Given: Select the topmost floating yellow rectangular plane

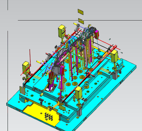Looking at the screenshot, I should tap(80, 12).
